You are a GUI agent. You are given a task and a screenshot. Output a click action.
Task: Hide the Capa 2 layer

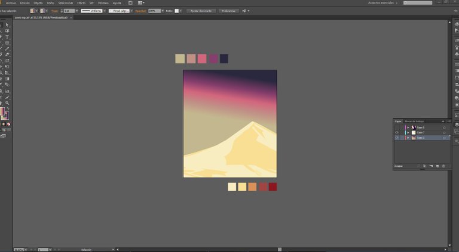pos(397,138)
